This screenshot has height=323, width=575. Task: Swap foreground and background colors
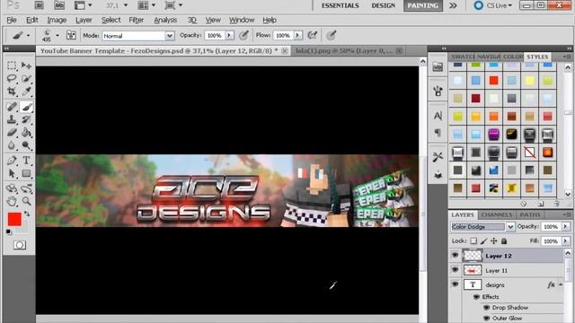(x=27, y=214)
